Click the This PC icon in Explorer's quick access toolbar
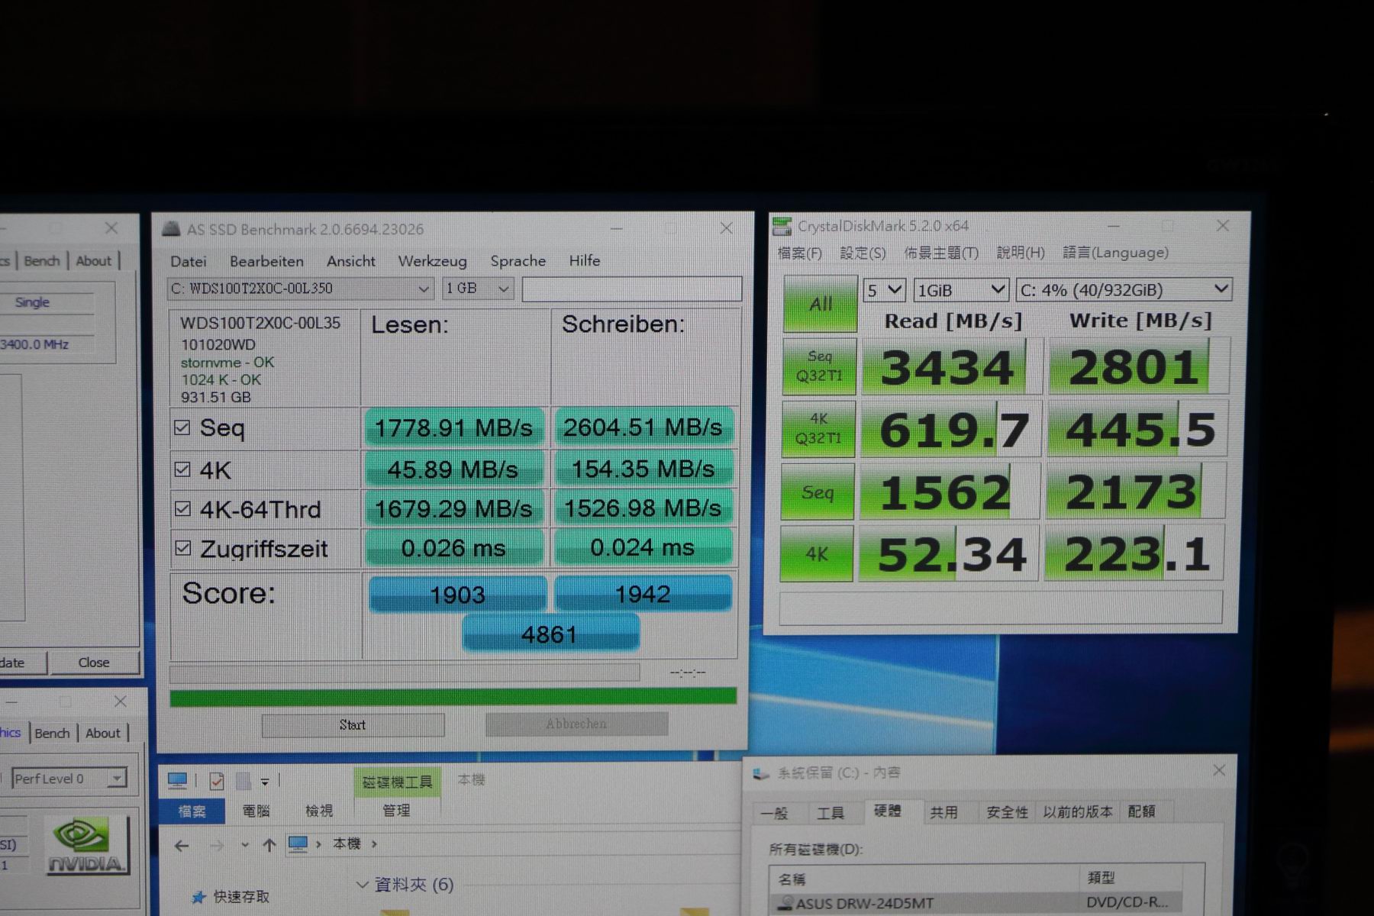1374x916 pixels. click(177, 780)
